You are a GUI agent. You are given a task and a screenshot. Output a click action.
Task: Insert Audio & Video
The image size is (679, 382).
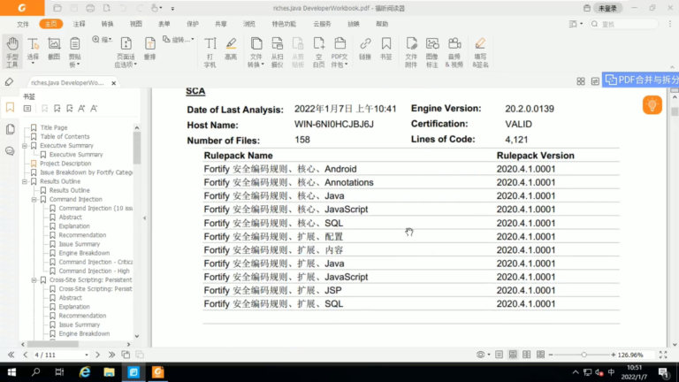click(454, 52)
